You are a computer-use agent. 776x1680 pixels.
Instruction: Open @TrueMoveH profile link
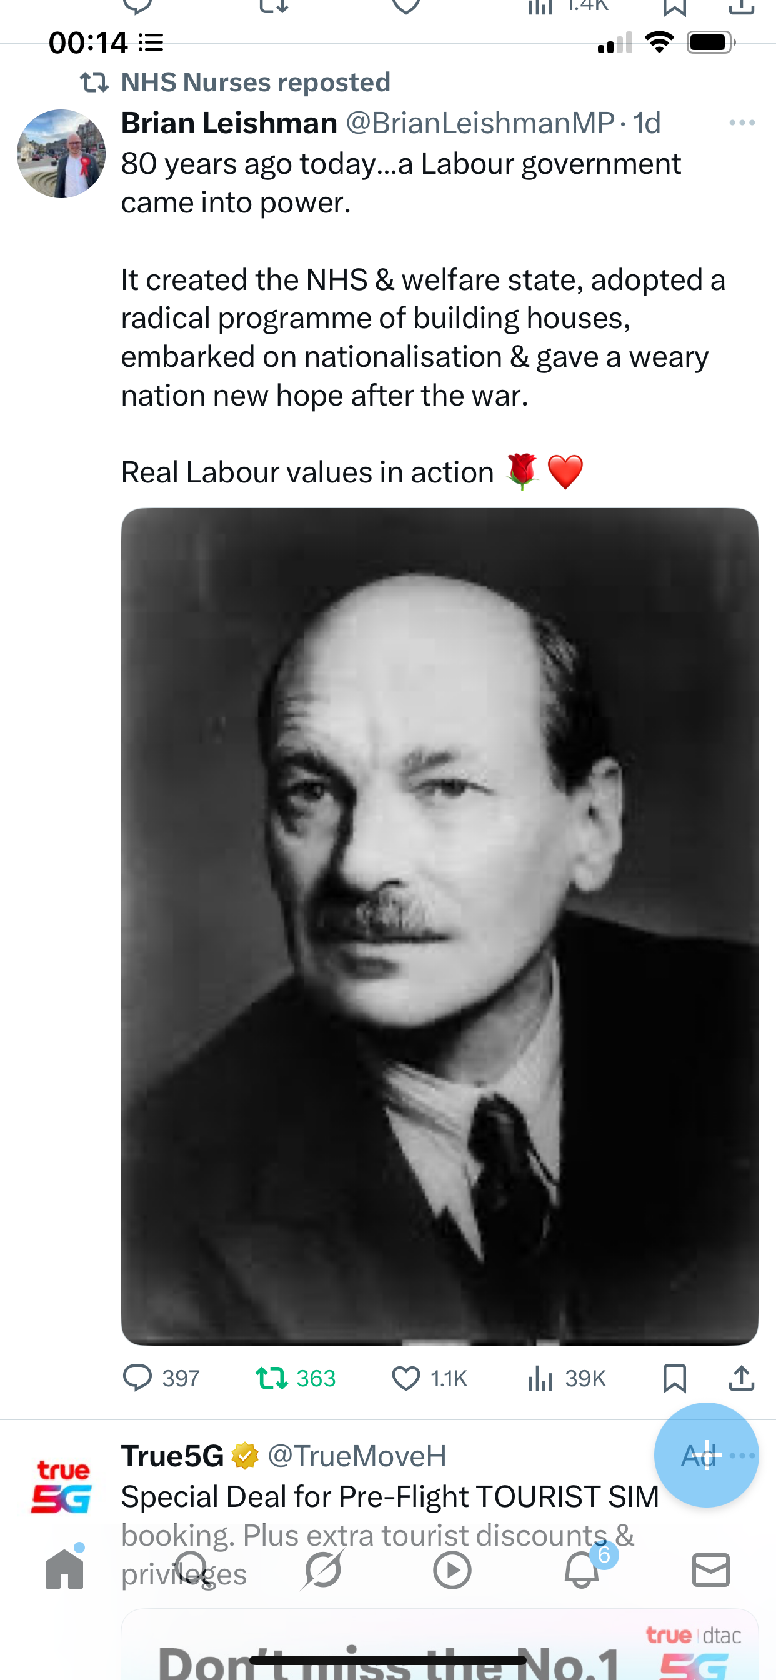[357, 1456]
